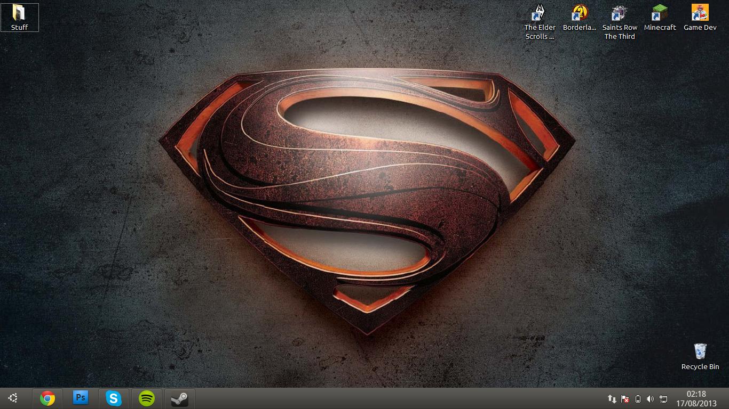Viewport: 729px width, 409px height.
Task: Select The Elder Scrolls desktop shortcut
Action: click(540, 22)
